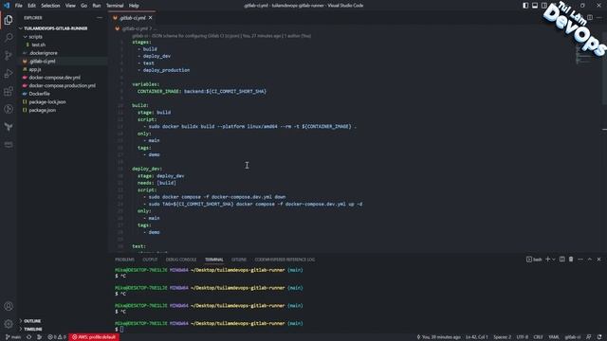Open notifications bell in the status bar
The height and width of the screenshot is (341, 607).
pyautogui.click(x=599, y=337)
